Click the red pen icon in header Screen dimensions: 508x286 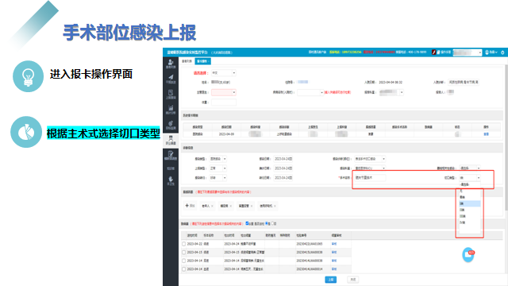tap(433, 52)
